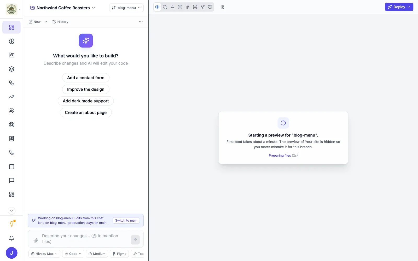Click the loading spinner in preview card

pos(283,123)
